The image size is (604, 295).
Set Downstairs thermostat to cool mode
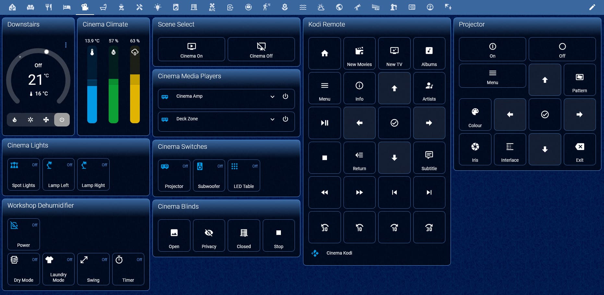pos(30,120)
